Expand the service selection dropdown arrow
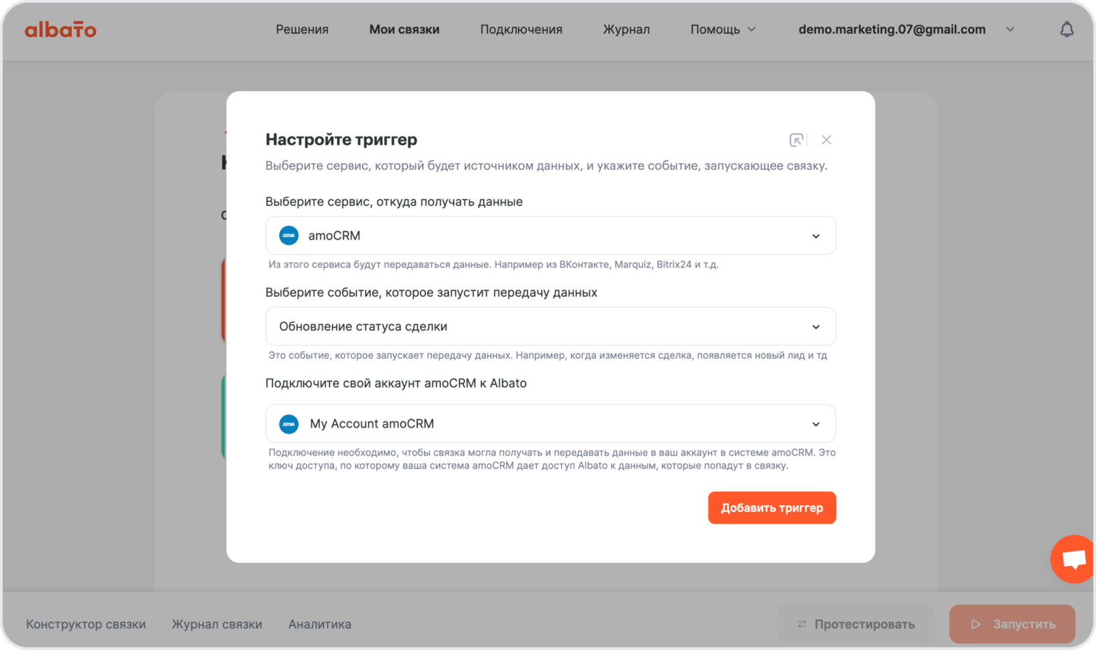The image size is (1096, 650). [x=816, y=236]
